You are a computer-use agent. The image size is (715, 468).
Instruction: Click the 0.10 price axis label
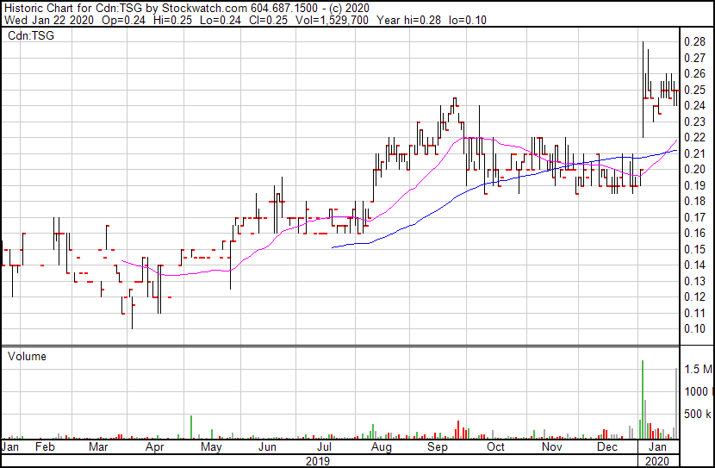694,329
